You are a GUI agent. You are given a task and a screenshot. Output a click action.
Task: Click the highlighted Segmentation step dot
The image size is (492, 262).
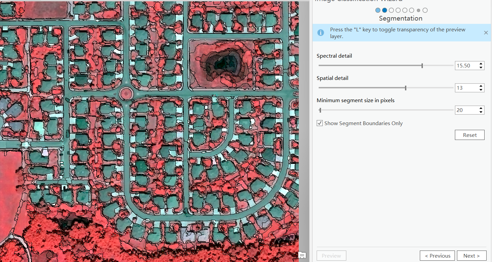[384, 10]
